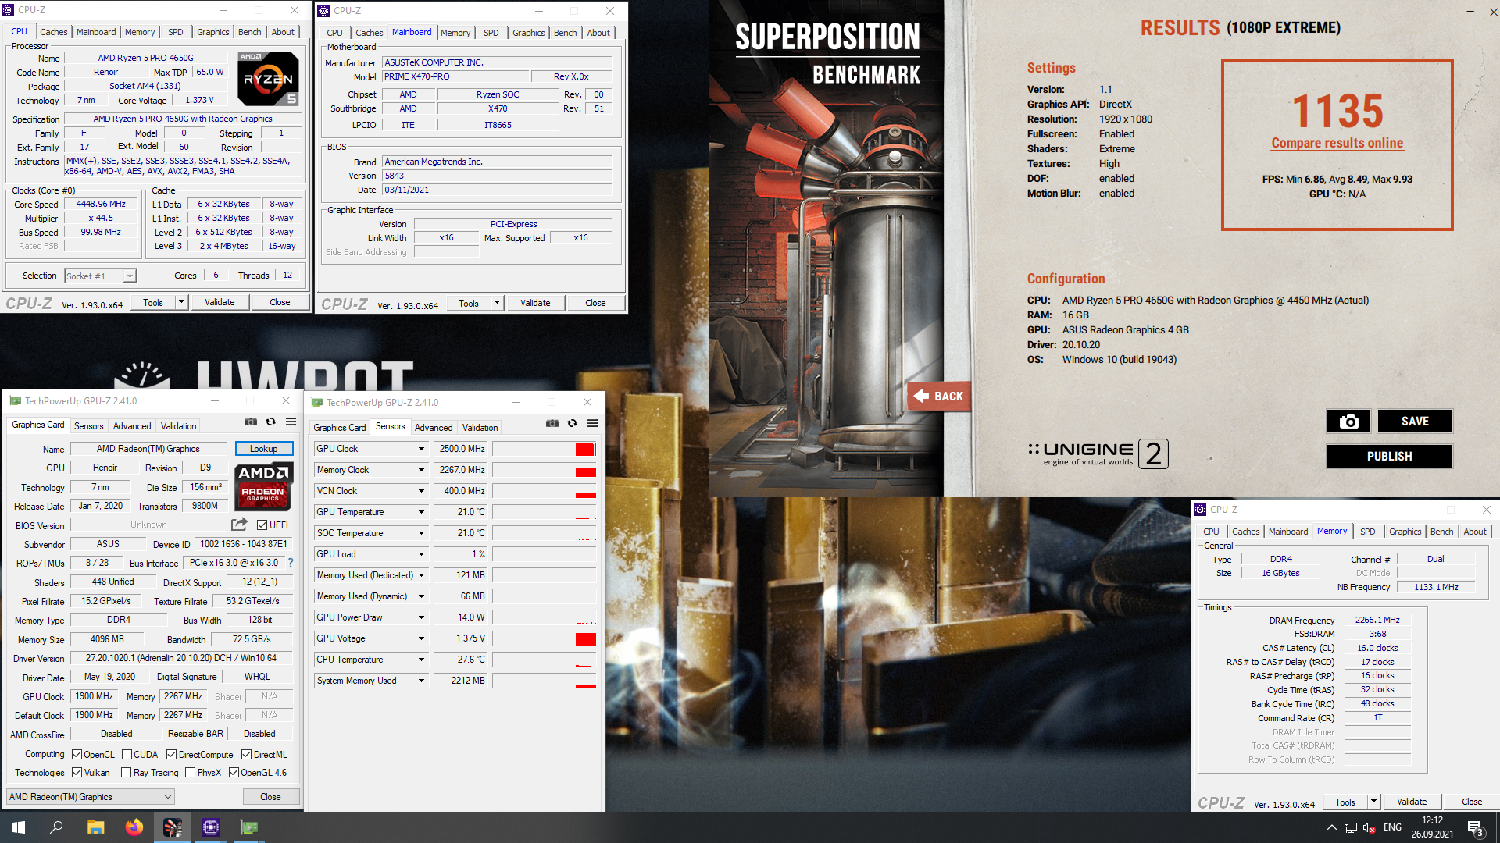Open the GPU Load sensor dropdown
Viewport: 1500px width, 843px height.
[x=421, y=554]
